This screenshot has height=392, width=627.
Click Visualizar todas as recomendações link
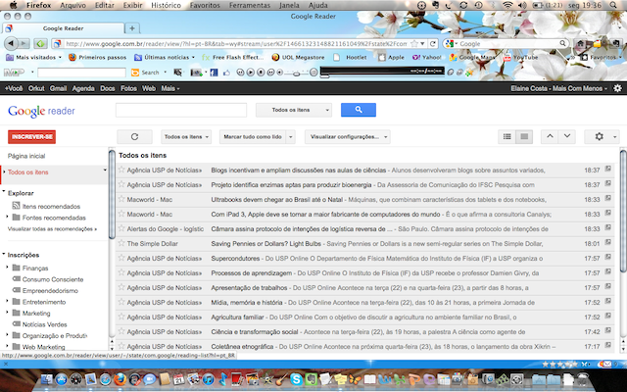(x=52, y=228)
